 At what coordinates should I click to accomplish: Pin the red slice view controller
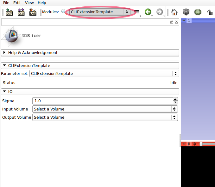coord(184,144)
